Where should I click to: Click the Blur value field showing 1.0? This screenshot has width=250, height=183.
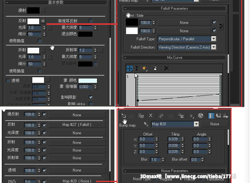(x=156, y=159)
